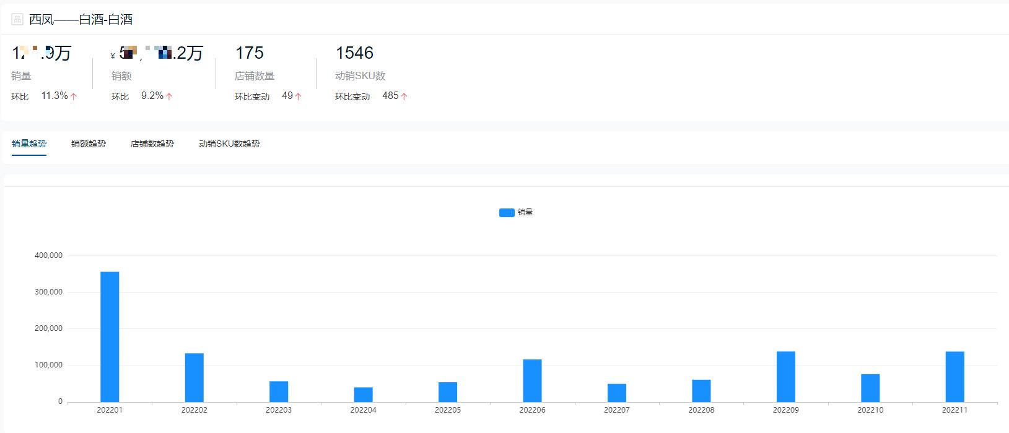Click the 202203 sales bar

(x=279, y=392)
